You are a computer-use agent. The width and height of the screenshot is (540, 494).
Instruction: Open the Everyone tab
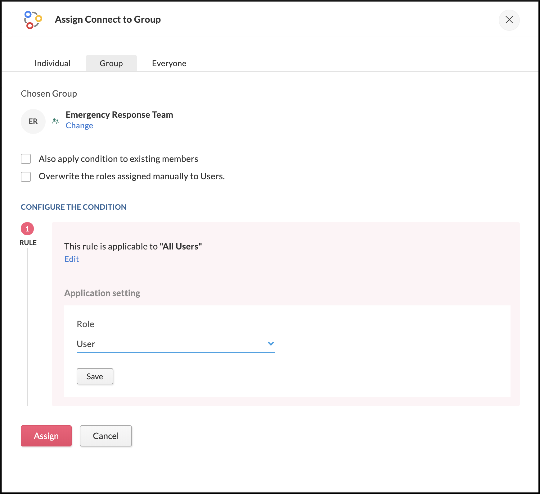169,63
